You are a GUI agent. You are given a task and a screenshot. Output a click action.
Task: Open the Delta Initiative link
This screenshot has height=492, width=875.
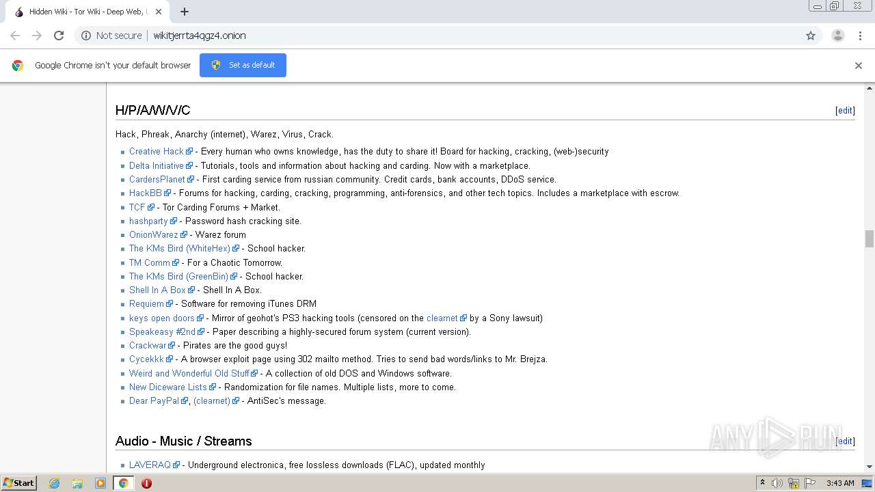tap(157, 165)
